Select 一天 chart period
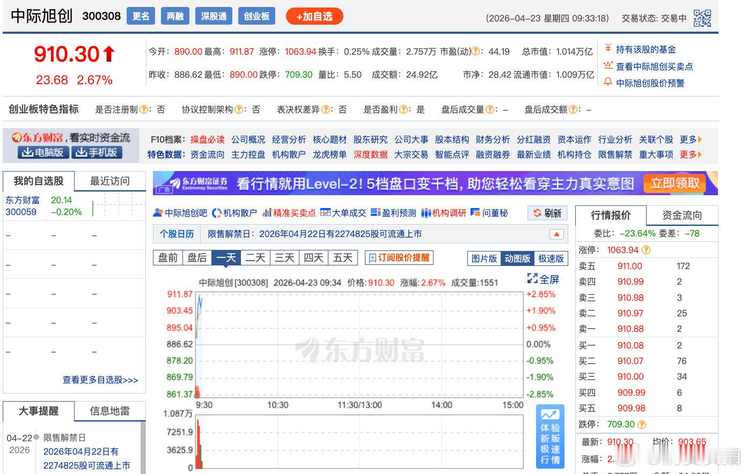This screenshot has height=474, width=748. 226,258
